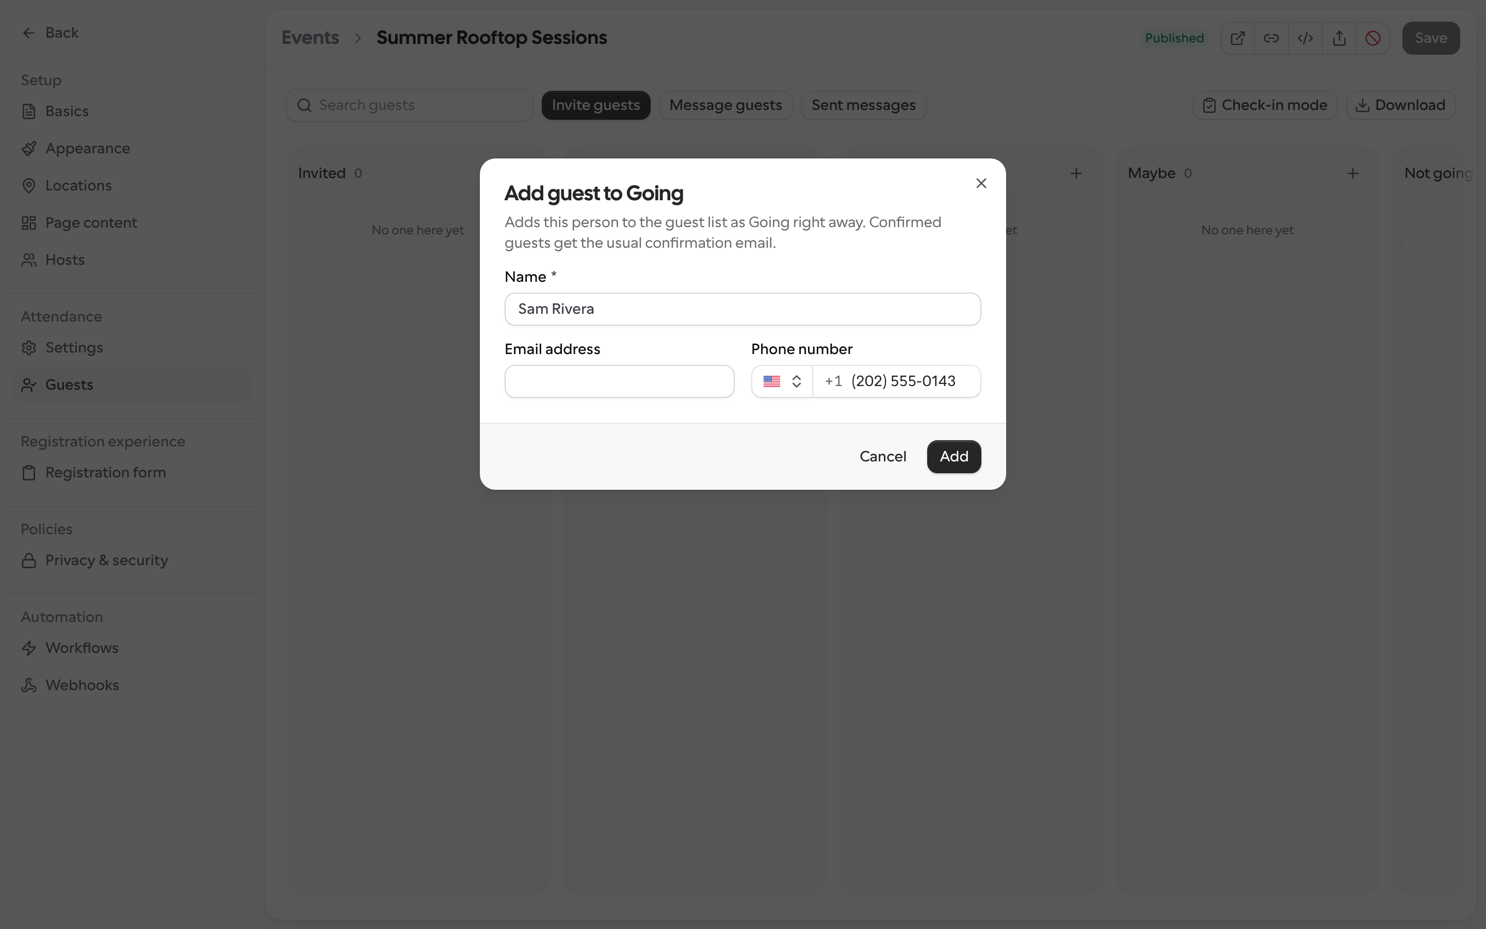Open country code flag selector
The height and width of the screenshot is (929, 1486).
point(782,381)
